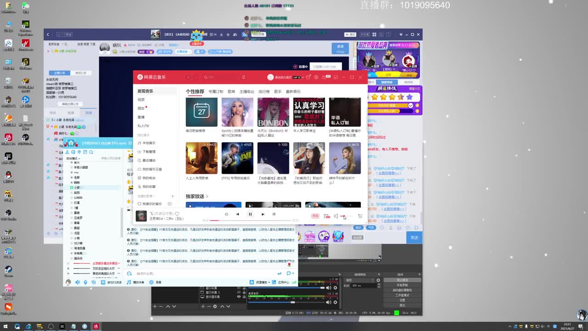Screen dimensions: 588x331
Task: Mute the NetEase player volume
Action: [336, 216]
